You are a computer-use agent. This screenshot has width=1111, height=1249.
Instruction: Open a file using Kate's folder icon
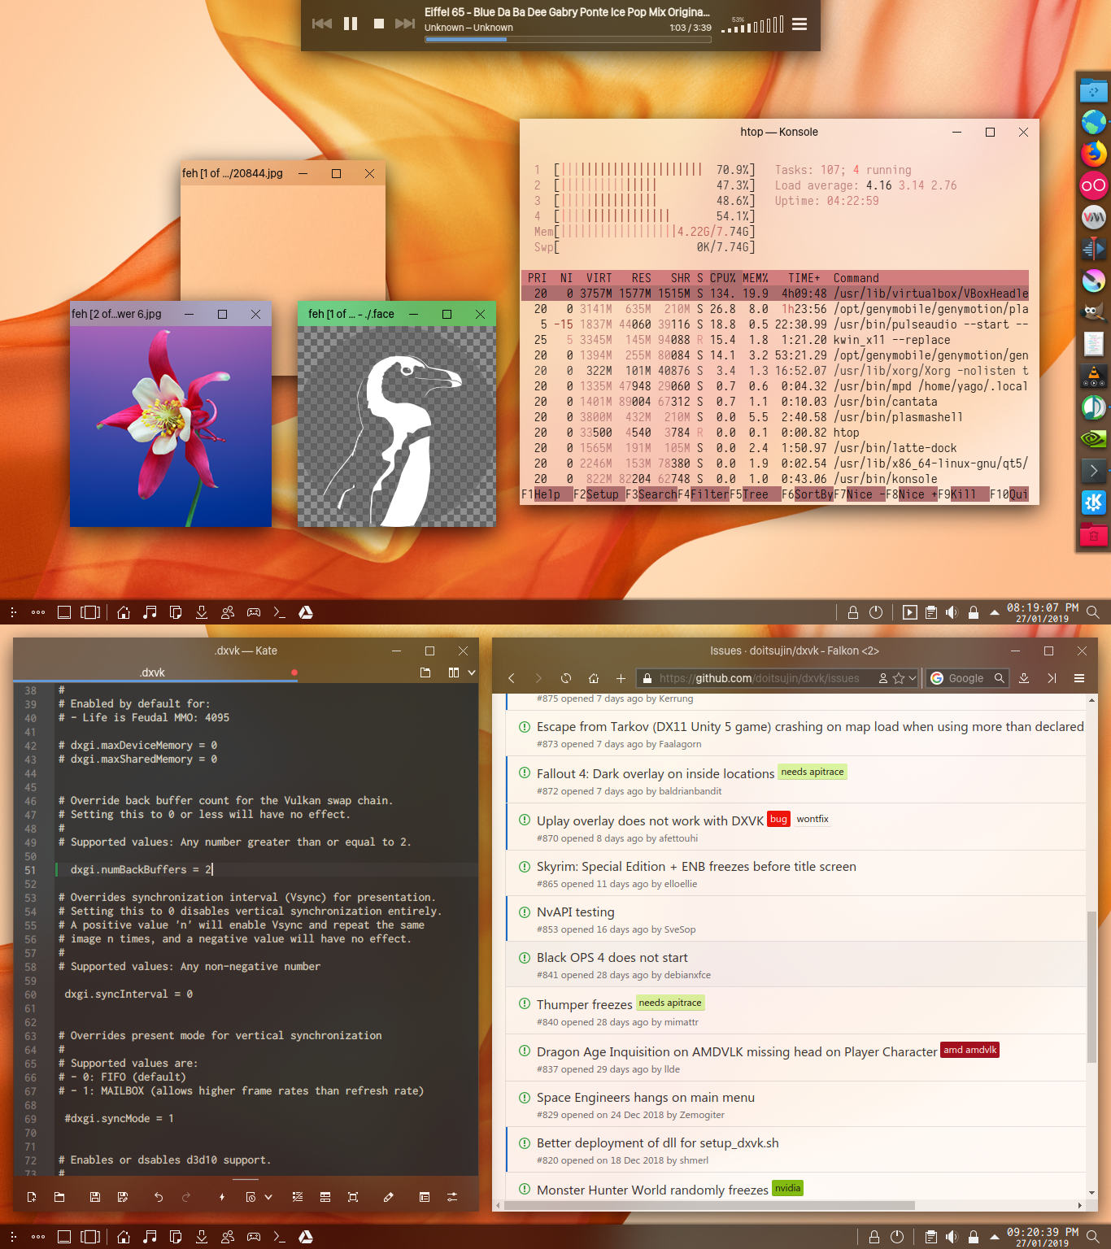coord(59,1197)
